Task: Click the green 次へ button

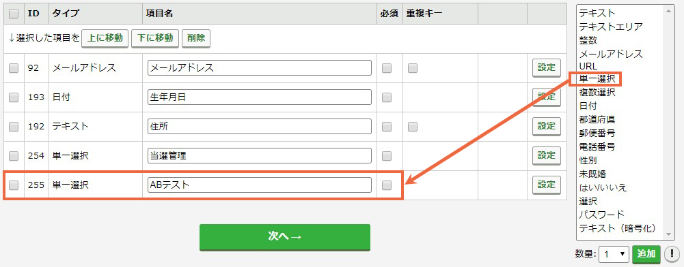Action: 285,237
